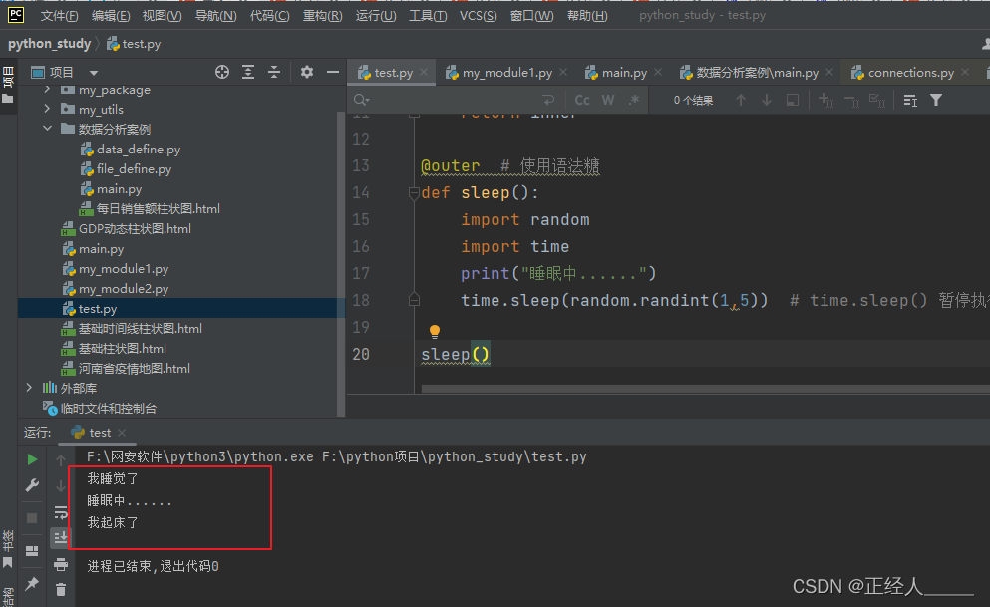
Task: Toggle match case (Cc) in search bar
Action: pos(582,99)
